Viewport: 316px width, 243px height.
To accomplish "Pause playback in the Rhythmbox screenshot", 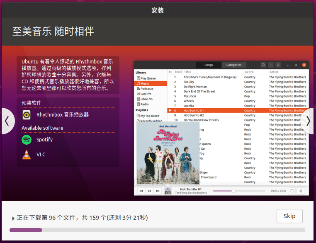I will click(149, 191).
